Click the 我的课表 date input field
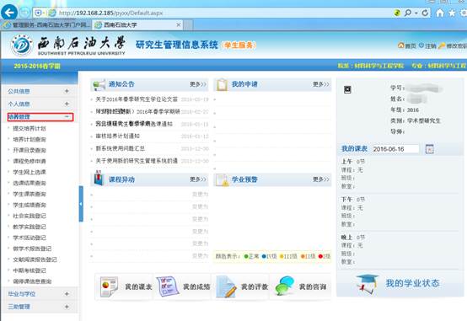 tap(395, 149)
